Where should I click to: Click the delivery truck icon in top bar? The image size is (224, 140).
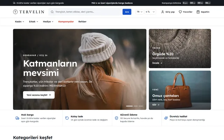[x=14, y=3]
